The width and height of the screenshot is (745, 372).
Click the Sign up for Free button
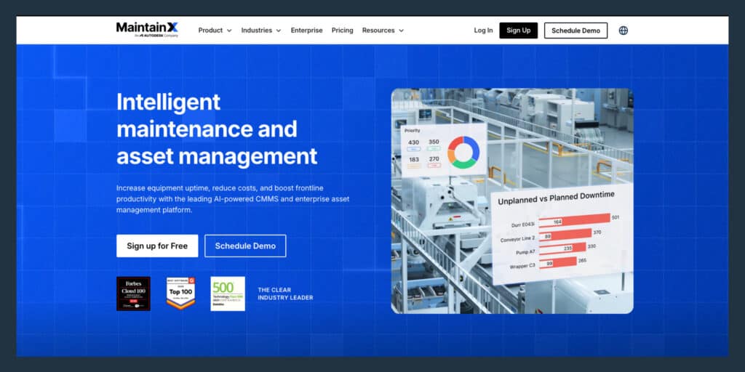click(157, 246)
